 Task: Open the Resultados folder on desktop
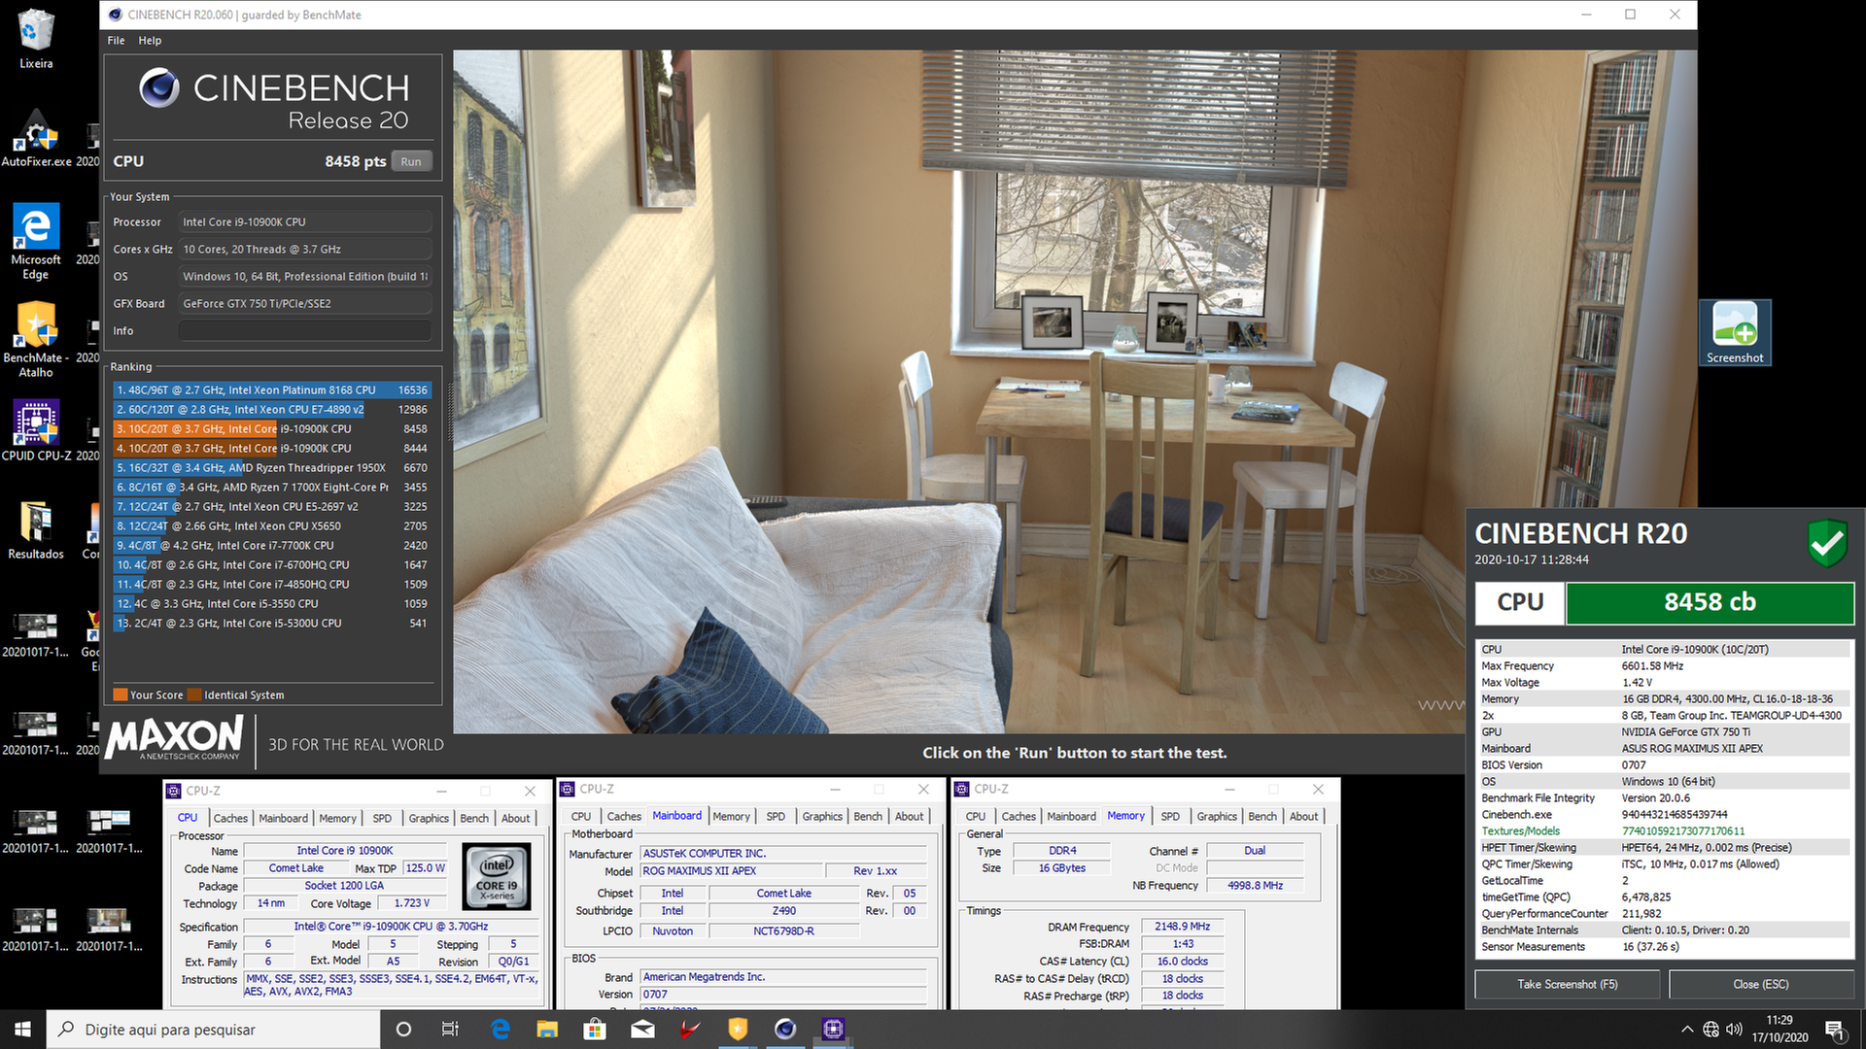pyautogui.click(x=36, y=530)
